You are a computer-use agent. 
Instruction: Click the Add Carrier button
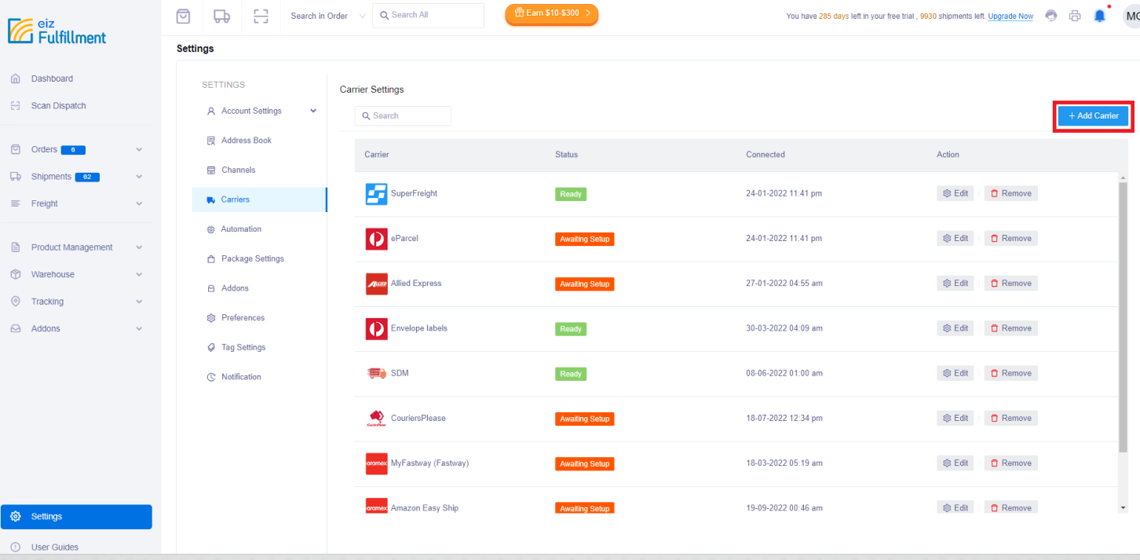click(1092, 115)
